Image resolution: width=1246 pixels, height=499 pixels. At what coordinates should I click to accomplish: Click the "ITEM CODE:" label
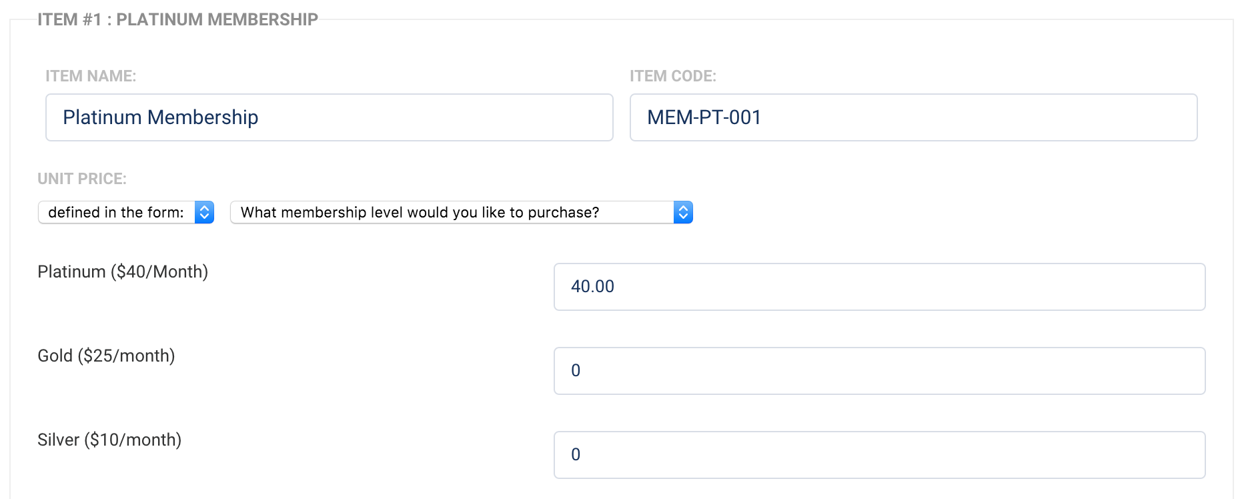673,76
